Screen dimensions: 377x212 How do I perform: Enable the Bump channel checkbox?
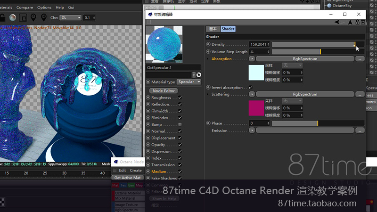pyautogui.click(x=180, y=124)
